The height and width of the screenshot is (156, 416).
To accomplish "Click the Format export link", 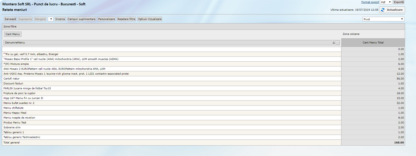I will click(370, 2).
